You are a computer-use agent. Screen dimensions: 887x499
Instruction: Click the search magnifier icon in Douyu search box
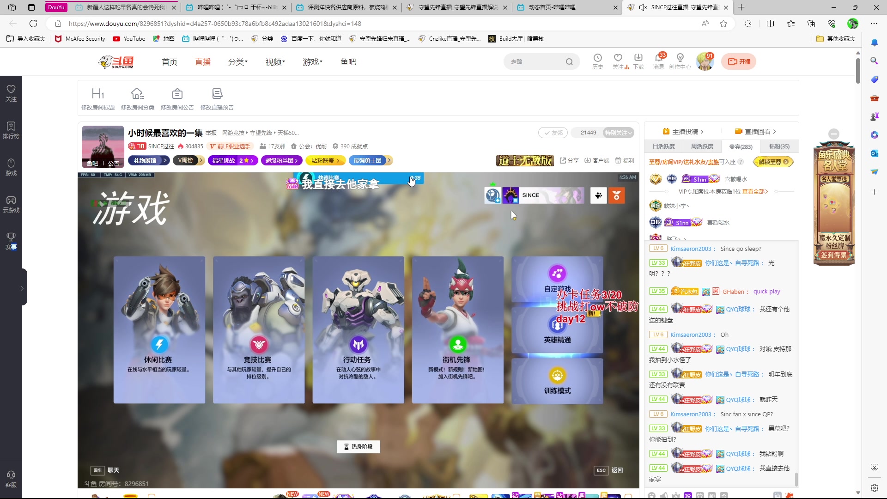pyautogui.click(x=569, y=61)
